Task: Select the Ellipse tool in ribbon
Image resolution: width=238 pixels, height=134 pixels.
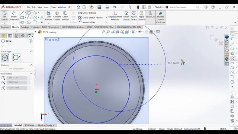Action: click(35, 17)
